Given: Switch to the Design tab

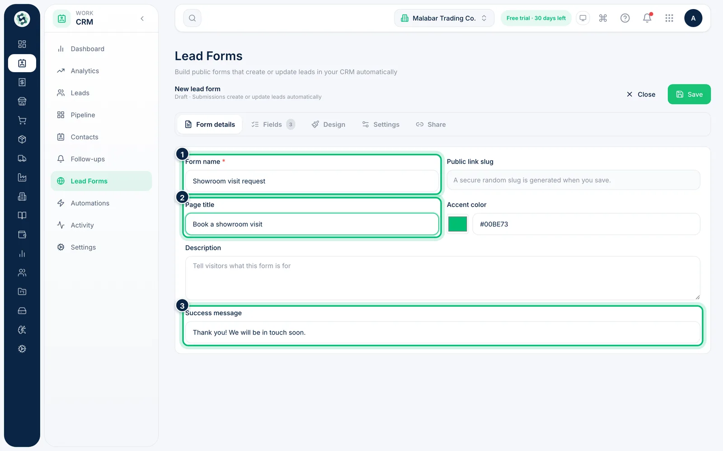Looking at the screenshot, I should [x=329, y=124].
